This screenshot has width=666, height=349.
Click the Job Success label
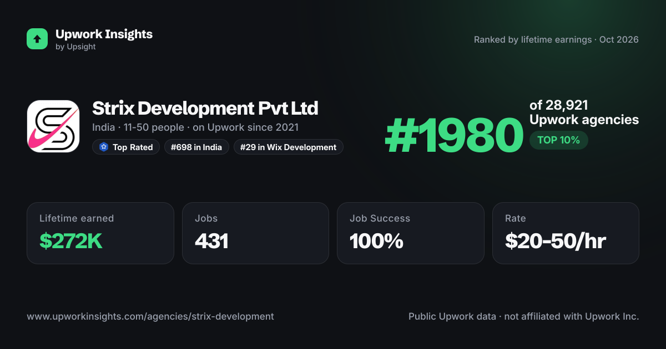(380, 218)
